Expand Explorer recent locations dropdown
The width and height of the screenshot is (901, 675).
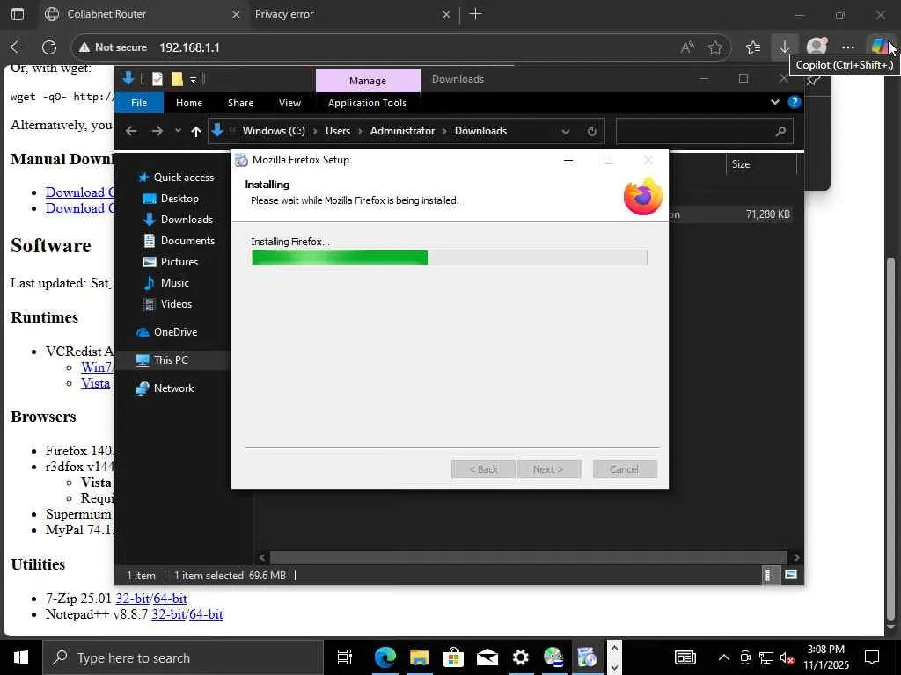point(178,132)
